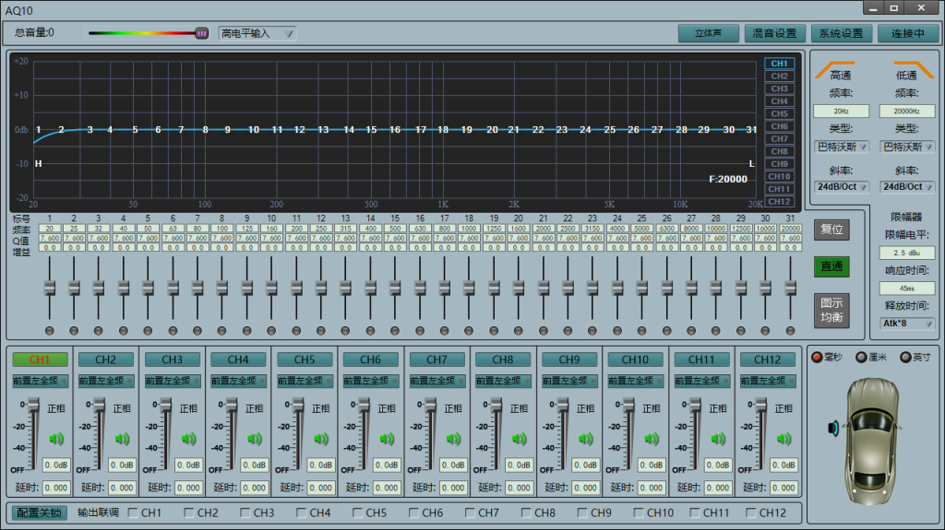
Task: Click the round knob under EQ band 1
Action: click(x=50, y=331)
